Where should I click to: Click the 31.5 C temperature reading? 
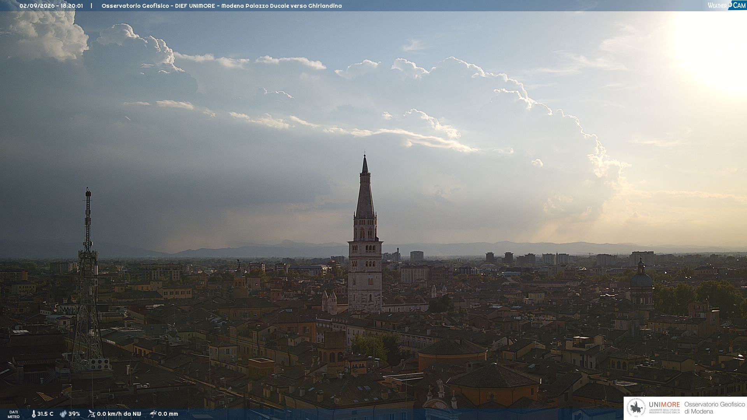click(45, 414)
